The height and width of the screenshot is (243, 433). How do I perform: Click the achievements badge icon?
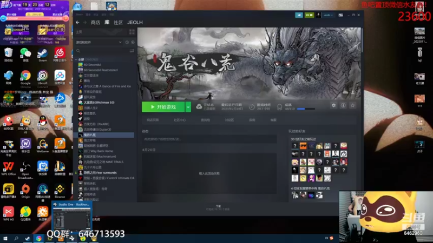tap(279, 107)
